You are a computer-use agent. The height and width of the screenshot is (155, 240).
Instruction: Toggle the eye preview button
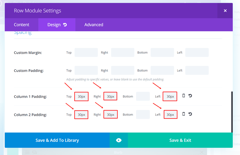[119, 140]
